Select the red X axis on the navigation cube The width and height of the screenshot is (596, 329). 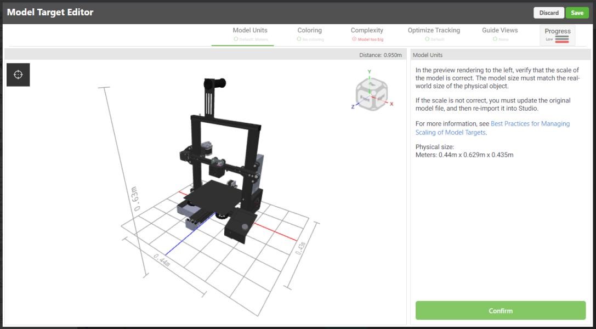[391, 104]
